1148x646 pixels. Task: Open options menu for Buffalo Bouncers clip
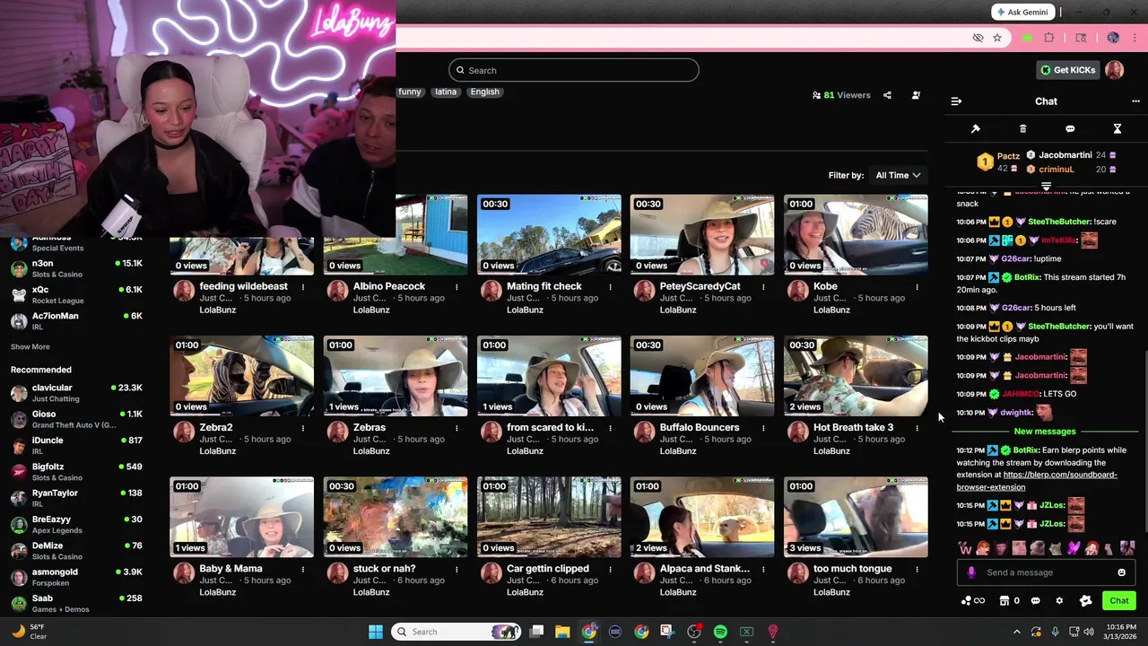(763, 428)
